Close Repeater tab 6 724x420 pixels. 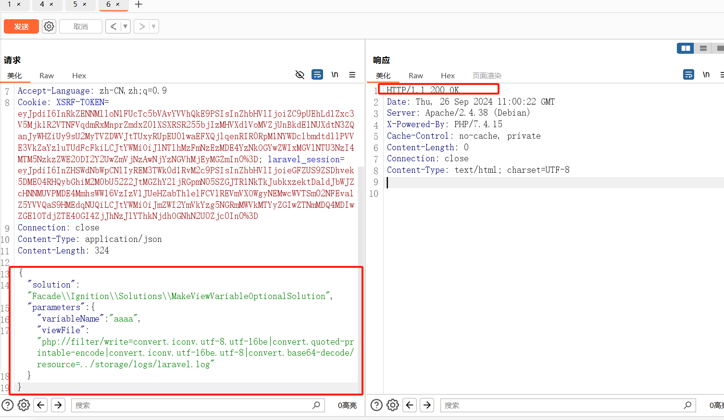[118, 4]
